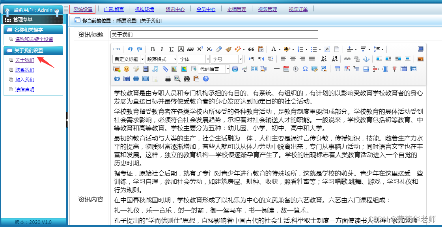Insert an anchor using anchor icon
Screen dimensions: 442x227
(366, 59)
